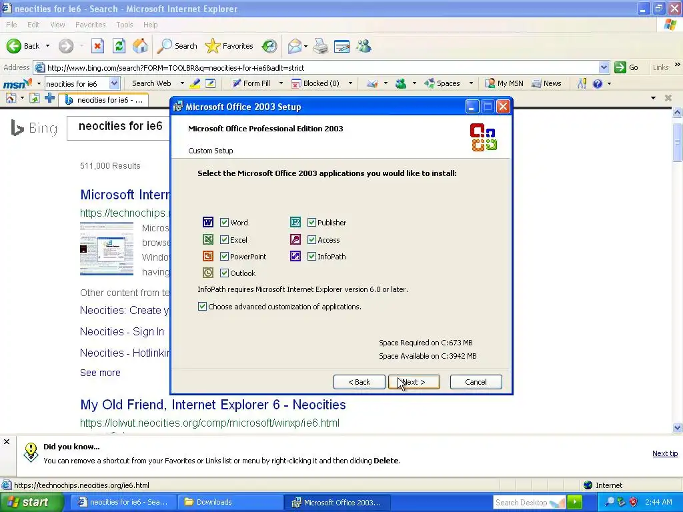Uncheck the Excel checkbox
The height and width of the screenshot is (512, 683).
click(224, 239)
